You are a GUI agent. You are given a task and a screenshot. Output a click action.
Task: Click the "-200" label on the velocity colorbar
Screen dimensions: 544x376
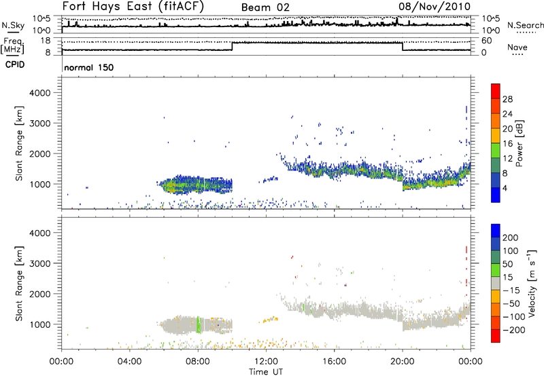click(513, 330)
